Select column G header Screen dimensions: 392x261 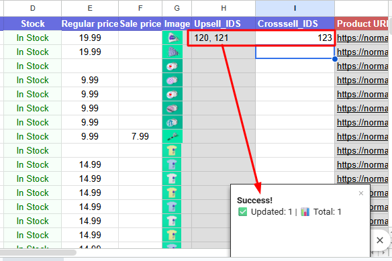point(177,8)
